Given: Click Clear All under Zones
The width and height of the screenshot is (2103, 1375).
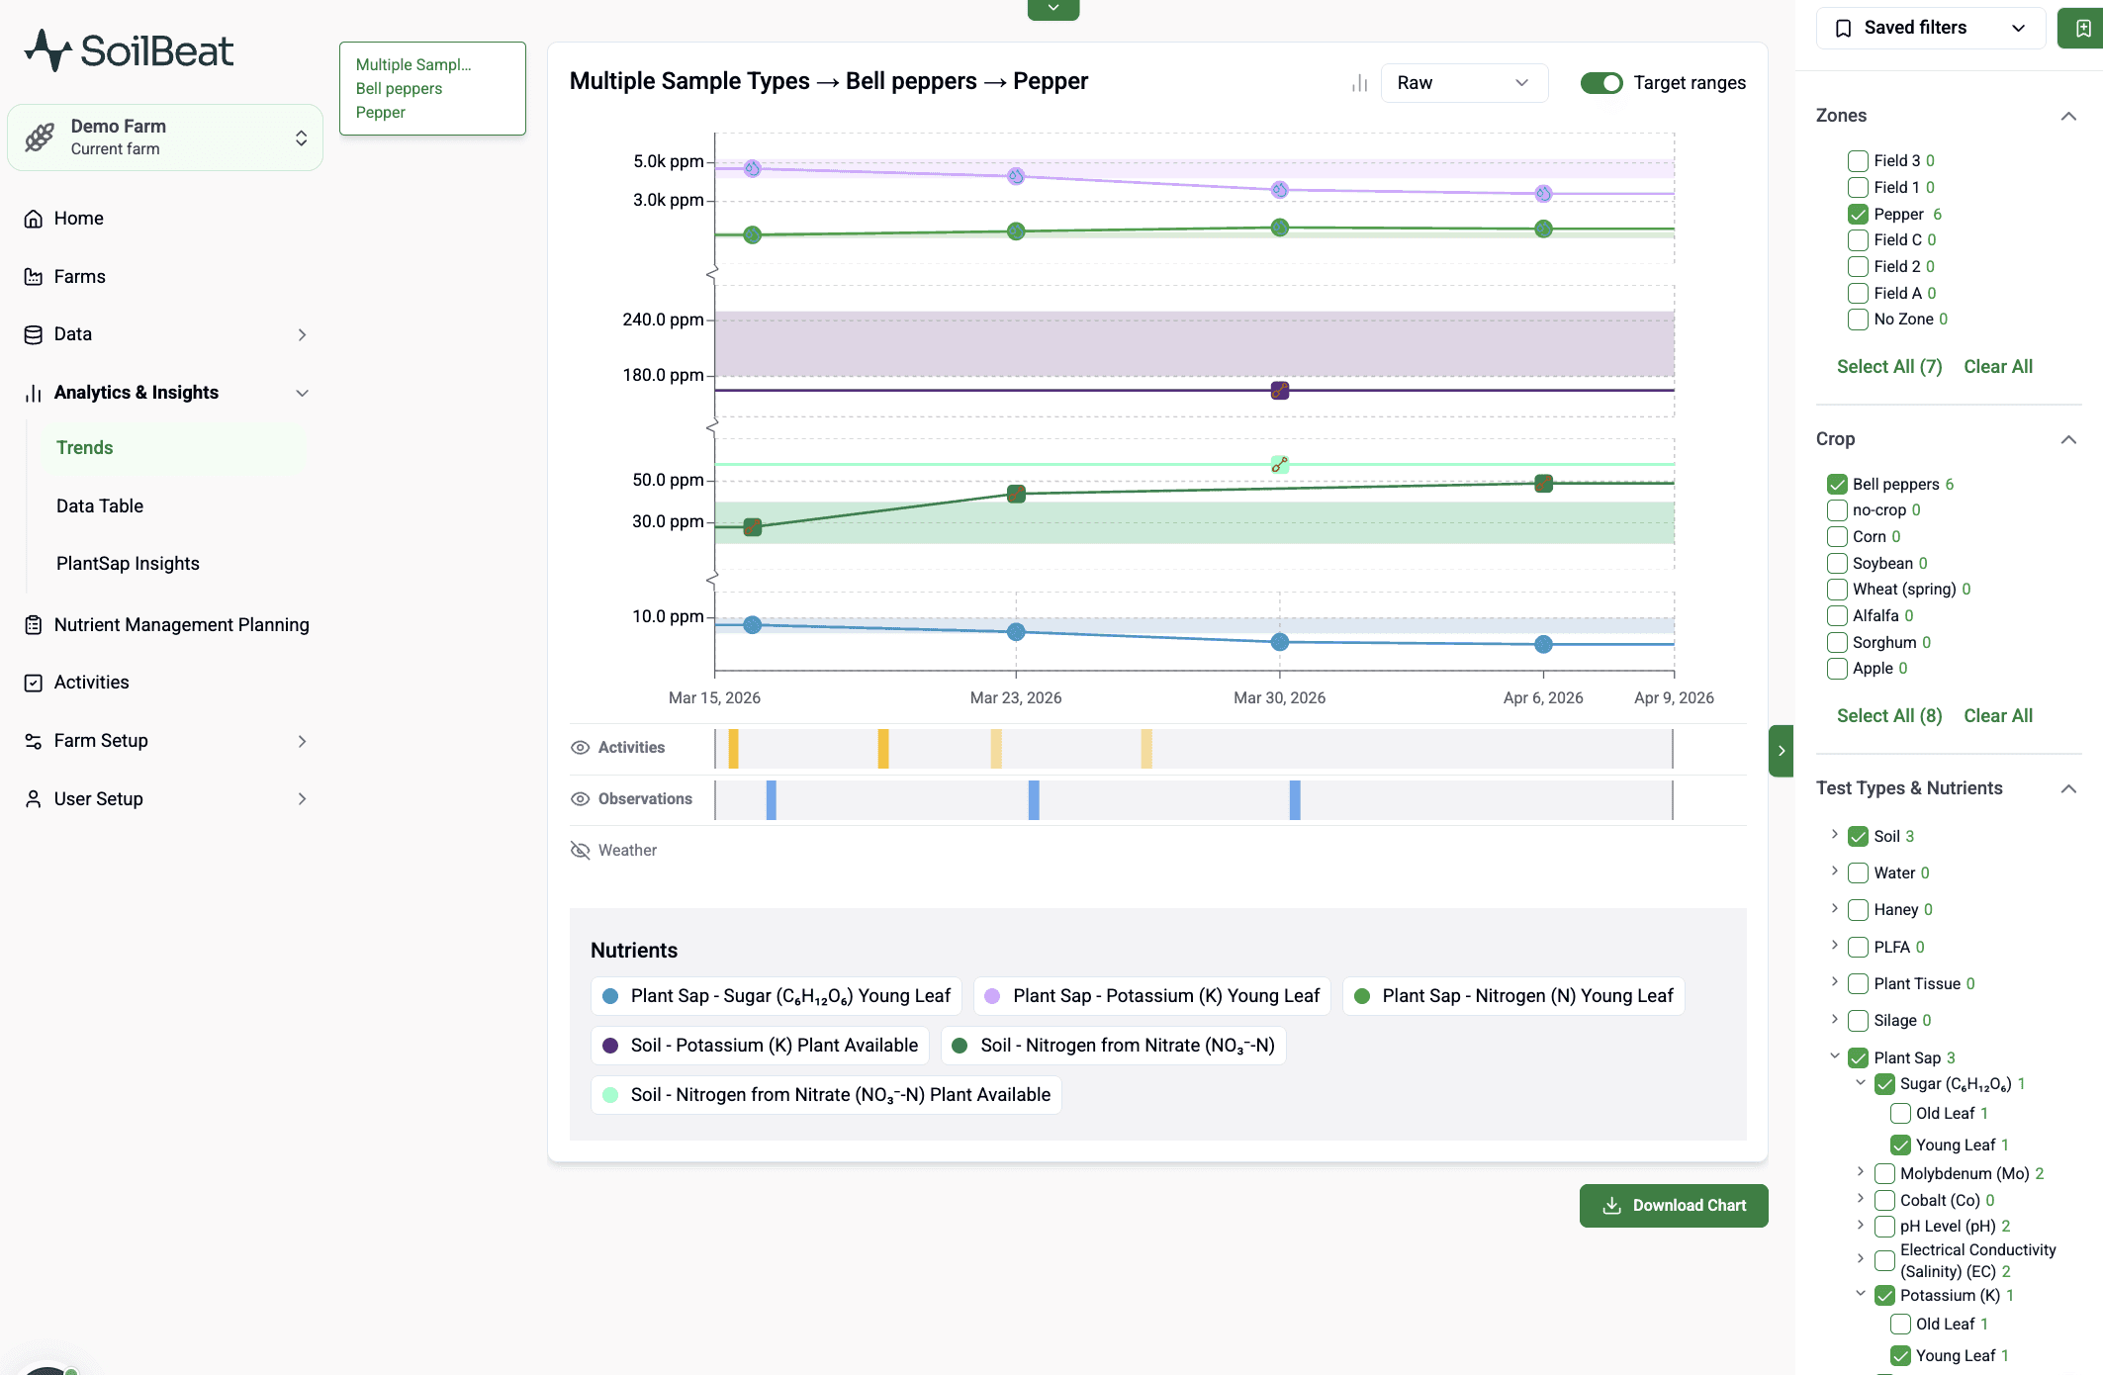Looking at the screenshot, I should pyautogui.click(x=1997, y=366).
